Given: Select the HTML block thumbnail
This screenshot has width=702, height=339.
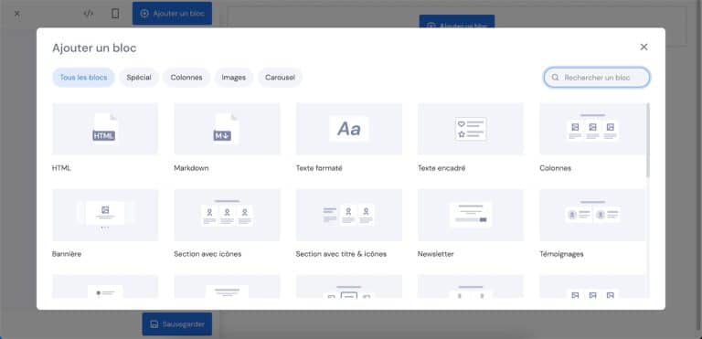Looking at the screenshot, I should tap(105, 129).
